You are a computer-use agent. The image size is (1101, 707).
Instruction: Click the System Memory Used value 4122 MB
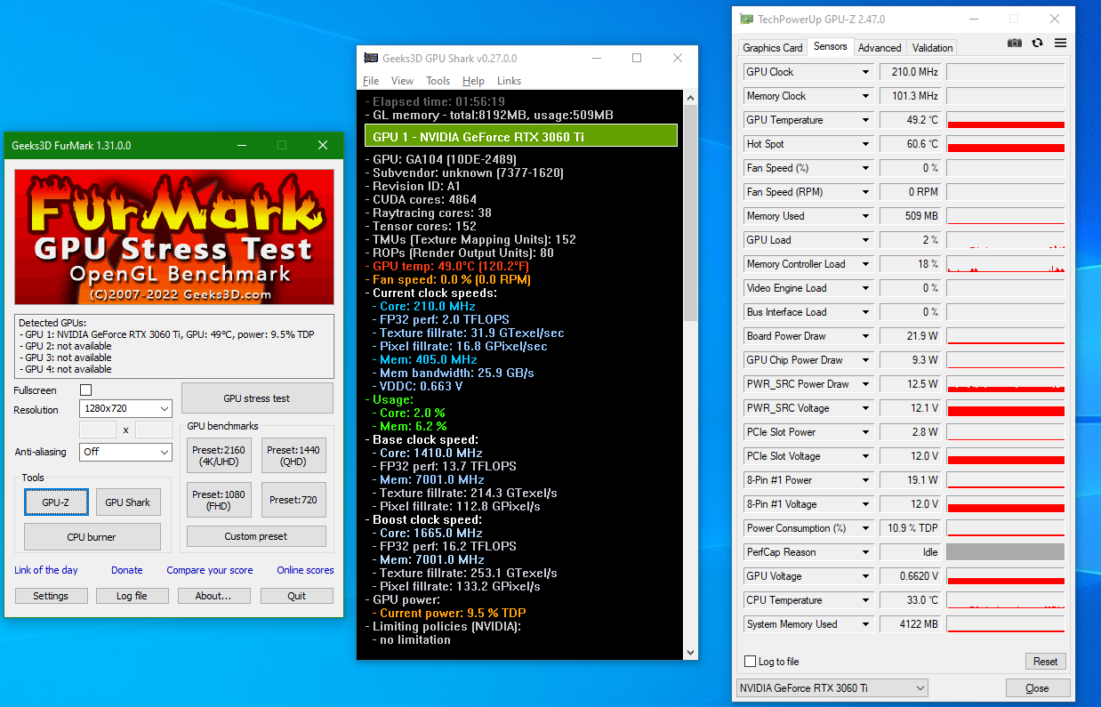pos(911,624)
